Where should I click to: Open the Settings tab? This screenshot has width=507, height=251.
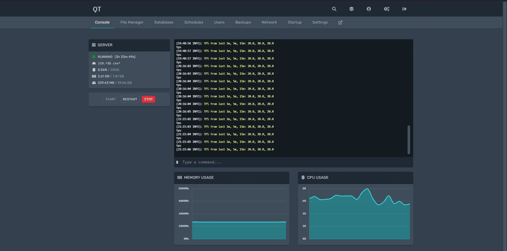tap(320, 22)
